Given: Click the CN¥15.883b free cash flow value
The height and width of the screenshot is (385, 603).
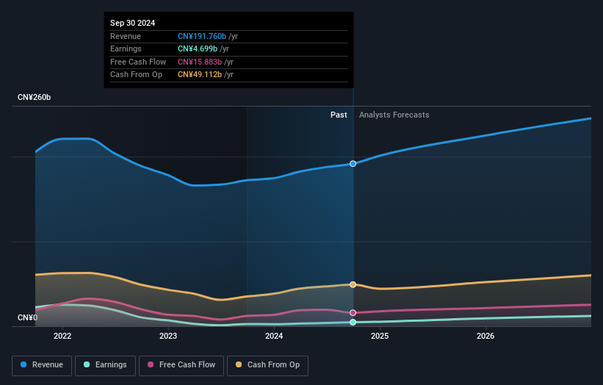Looking at the screenshot, I should click(x=200, y=62).
